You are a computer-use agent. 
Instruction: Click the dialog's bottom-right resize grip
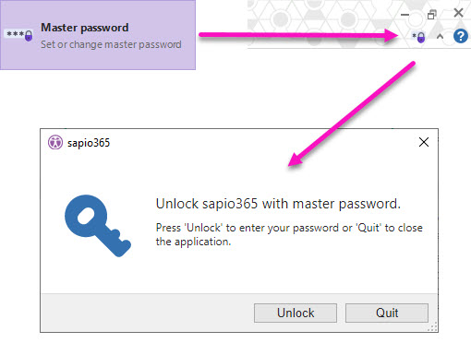click(433, 327)
